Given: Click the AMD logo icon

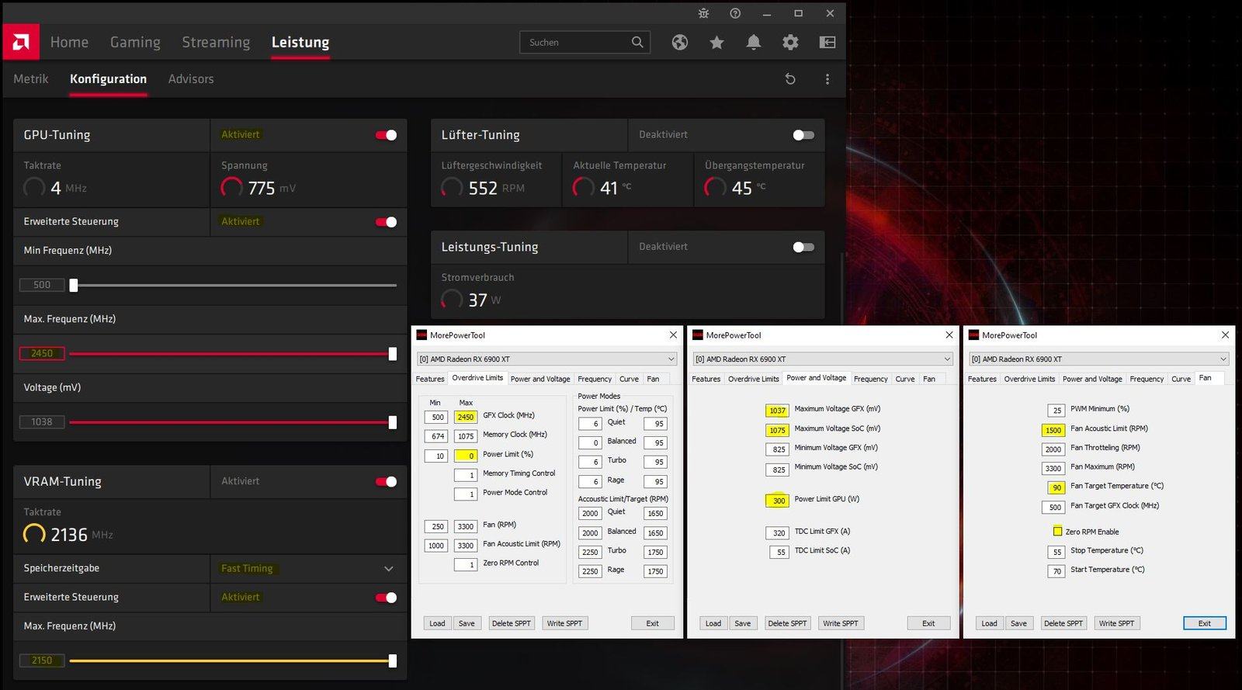Looking at the screenshot, I should pyautogui.click(x=21, y=42).
